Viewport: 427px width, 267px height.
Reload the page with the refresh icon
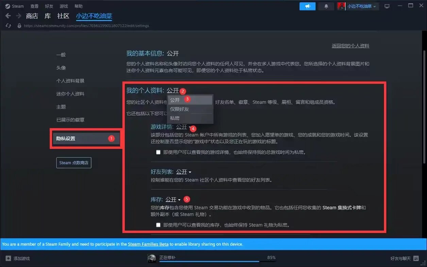click(8, 26)
